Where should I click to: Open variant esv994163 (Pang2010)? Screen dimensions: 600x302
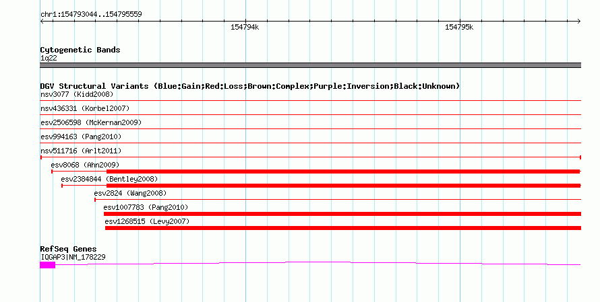pos(81,137)
